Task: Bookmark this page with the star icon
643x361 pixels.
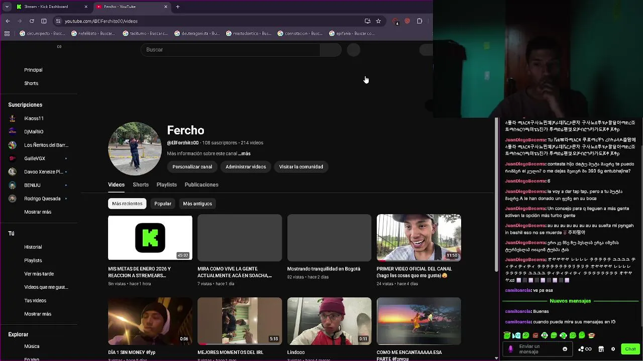Action: pos(378,21)
